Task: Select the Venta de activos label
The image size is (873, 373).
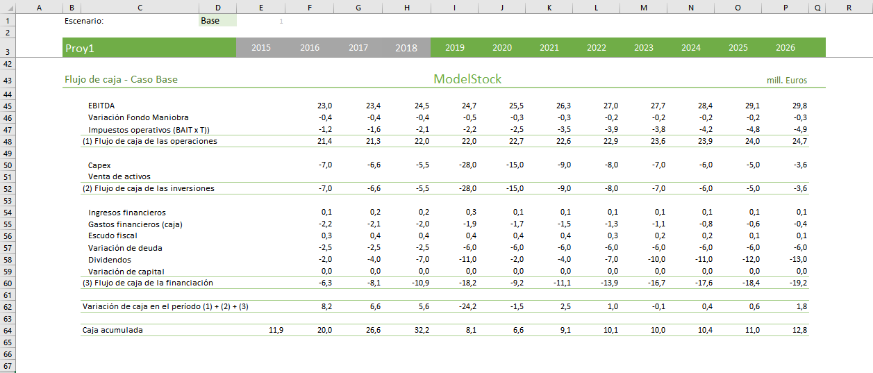Action: 119,176
